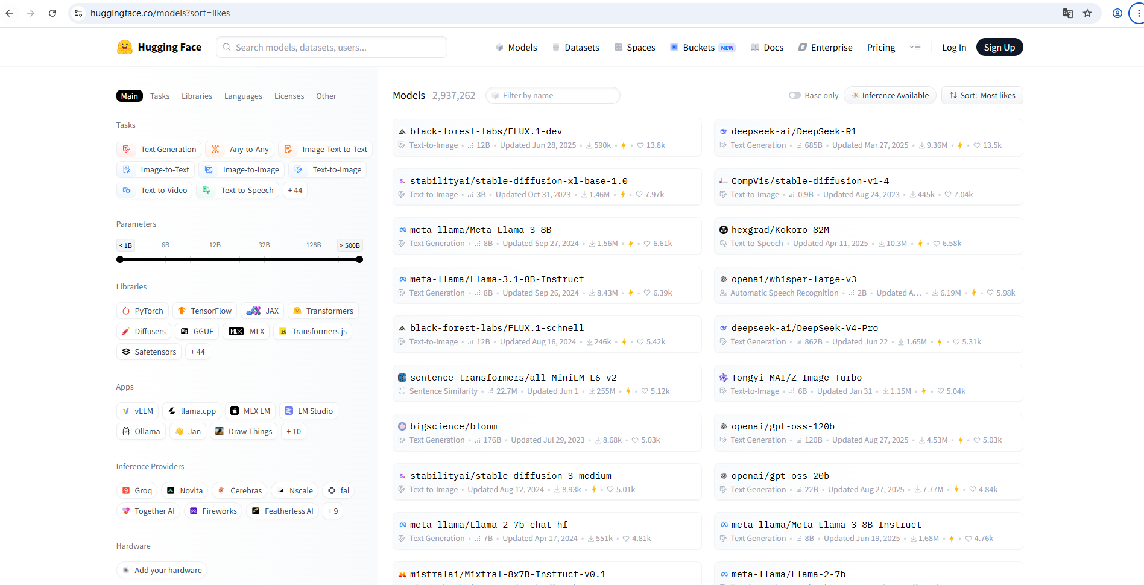Select the Novita inference provider
The image size is (1144, 585).
185,490
